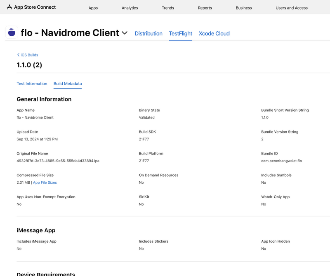Click the Device Requirements heading
Viewport: 330px width, 276px height.
click(x=46, y=274)
